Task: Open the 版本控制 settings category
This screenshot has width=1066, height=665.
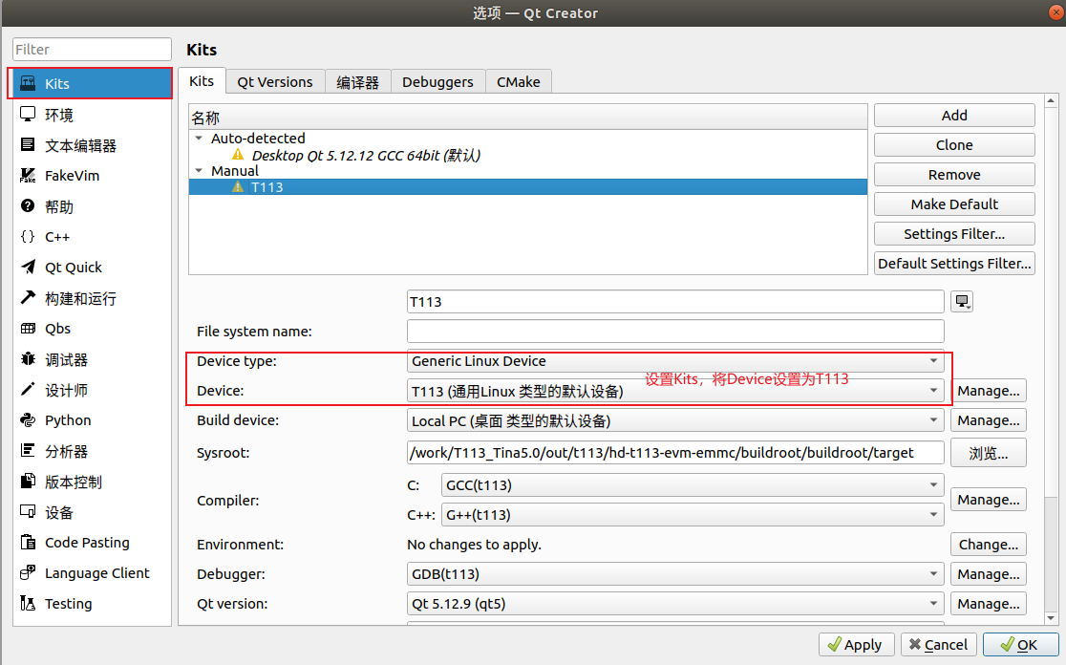Action: (x=92, y=483)
